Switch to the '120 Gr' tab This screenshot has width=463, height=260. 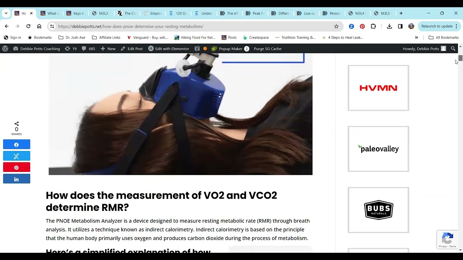click(x=178, y=13)
